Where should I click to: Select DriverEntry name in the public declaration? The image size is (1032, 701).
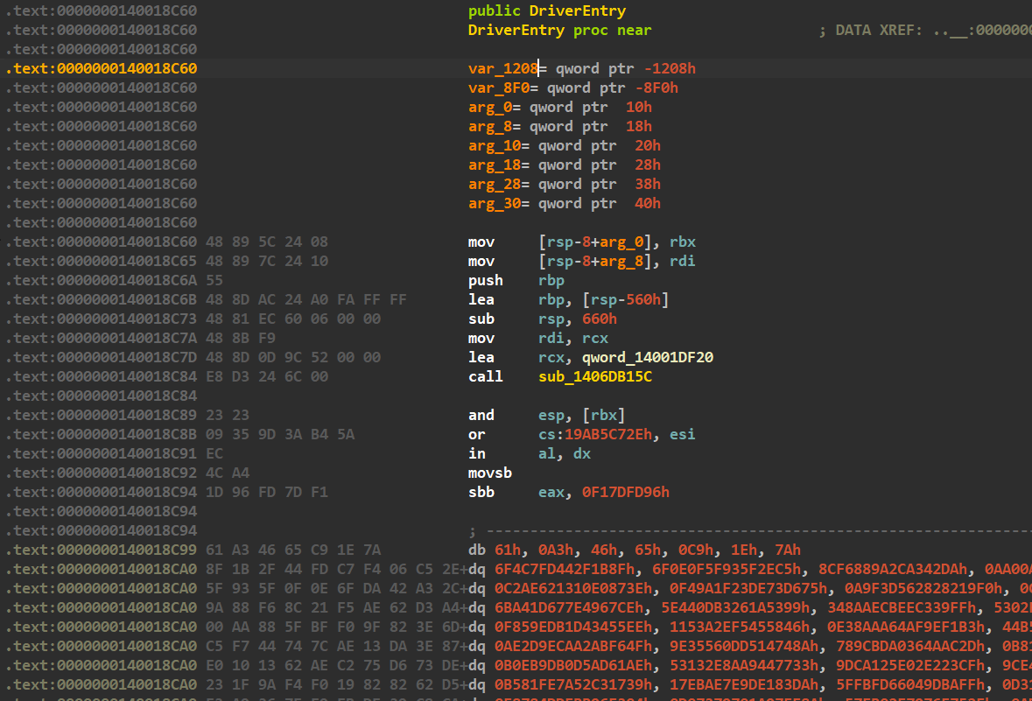[x=577, y=11]
